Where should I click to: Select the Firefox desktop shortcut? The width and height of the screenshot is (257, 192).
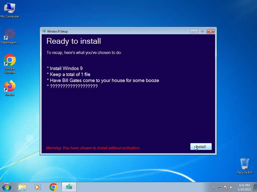point(10,88)
